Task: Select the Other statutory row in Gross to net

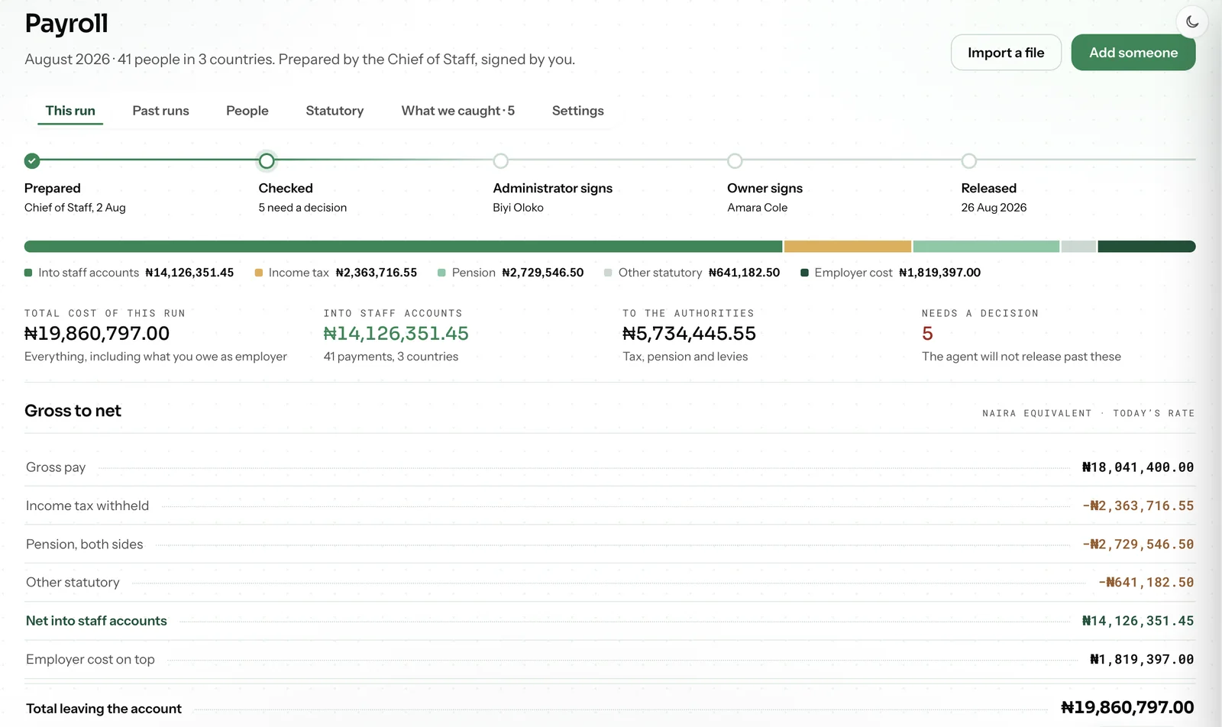Action: [x=609, y=582]
